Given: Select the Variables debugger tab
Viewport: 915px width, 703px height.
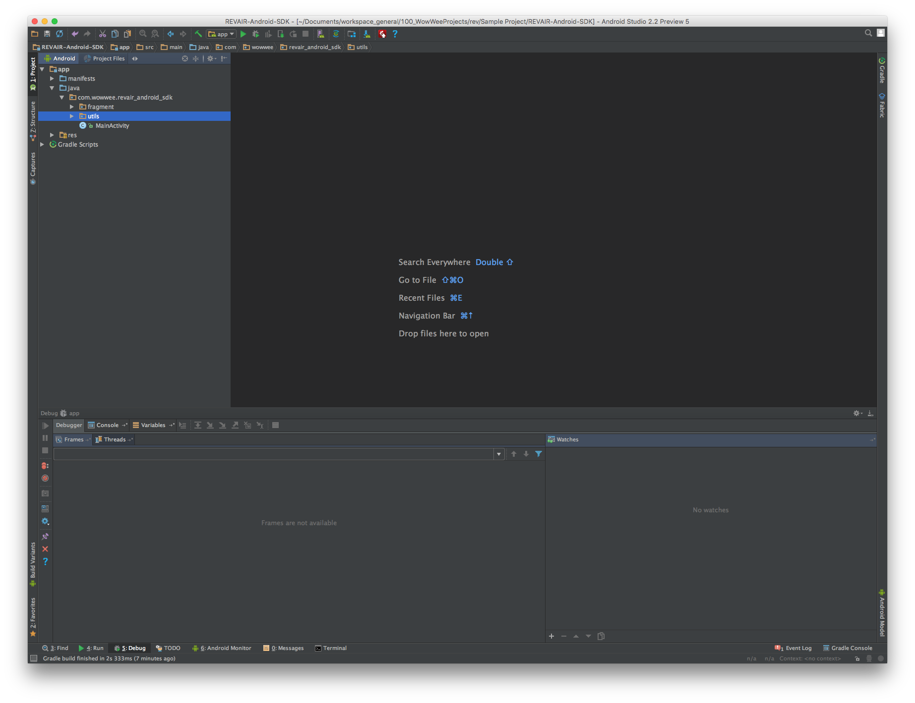Looking at the screenshot, I should point(153,425).
